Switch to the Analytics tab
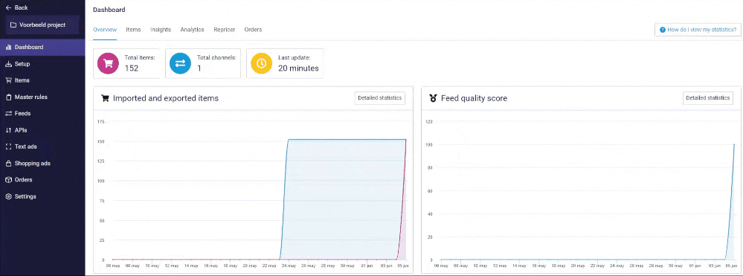 [192, 30]
